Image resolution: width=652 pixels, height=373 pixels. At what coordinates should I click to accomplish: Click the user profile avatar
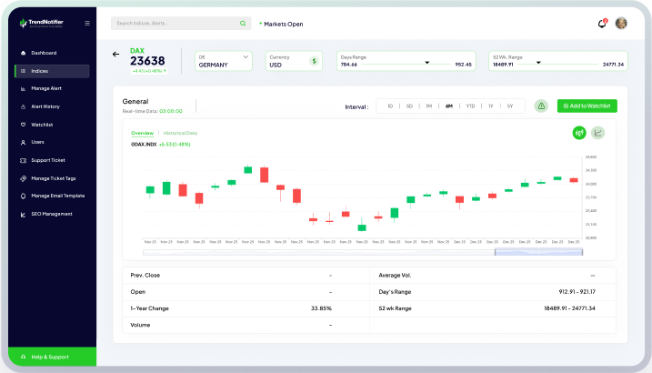click(x=621, y=24)
